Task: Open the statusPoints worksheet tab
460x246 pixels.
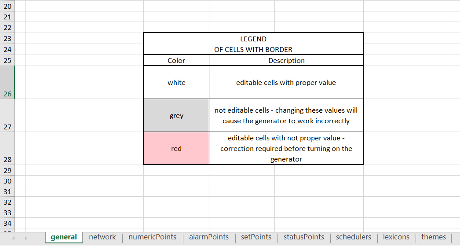Action: click(x=303, y=237)
